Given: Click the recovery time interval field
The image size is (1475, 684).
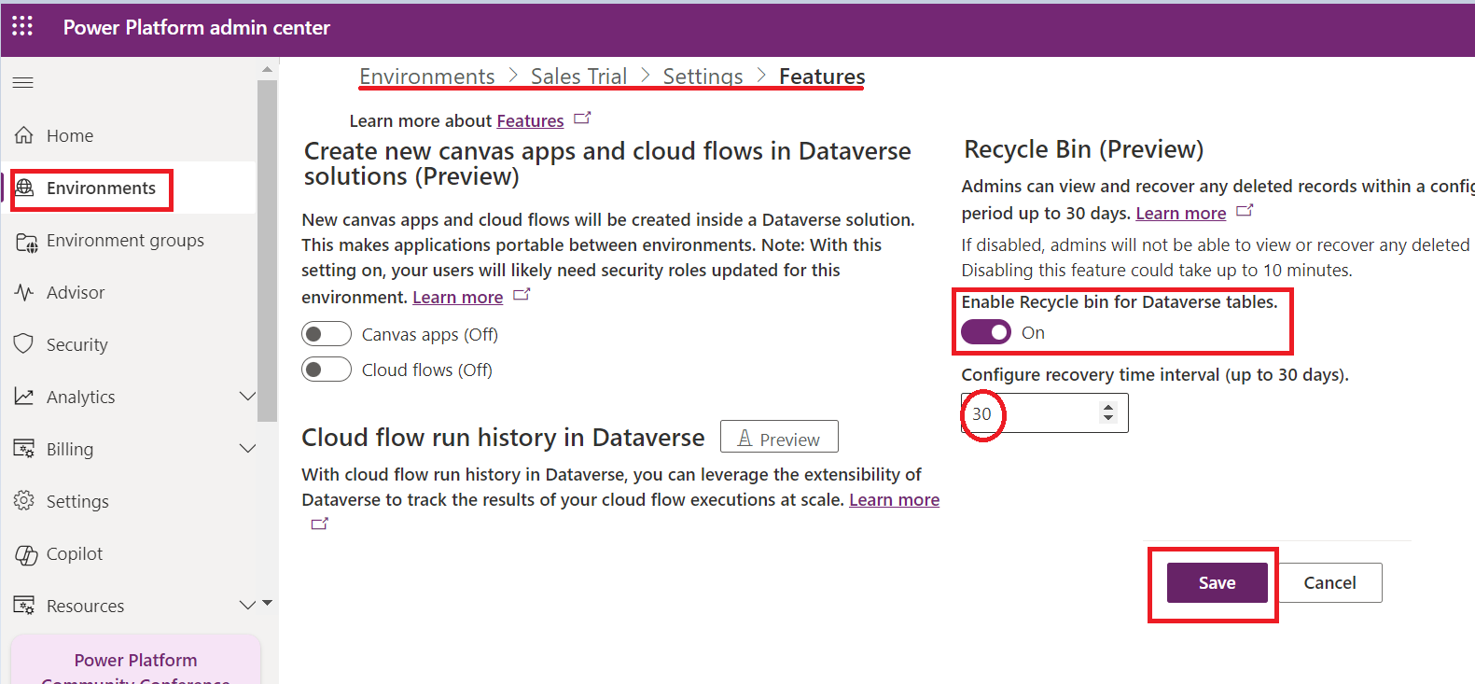Looking at the screenshot, I should pyautogui.click(x=1045, y=412).
